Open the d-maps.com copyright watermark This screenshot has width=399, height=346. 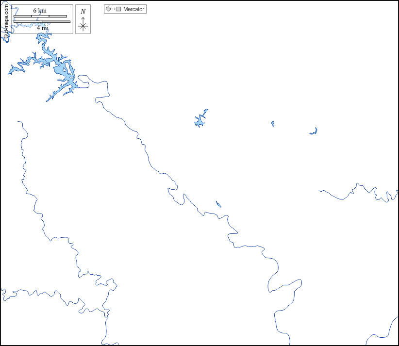[x=6, y=22]
